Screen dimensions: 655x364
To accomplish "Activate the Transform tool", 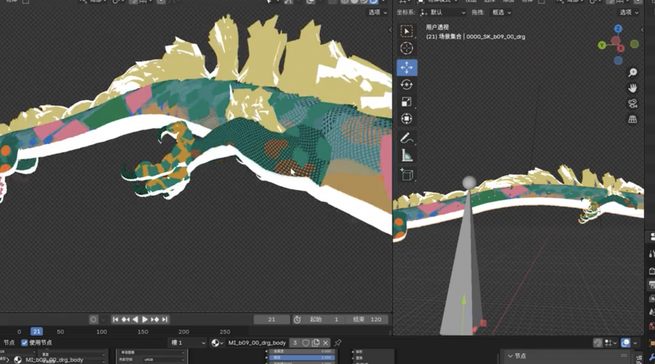I will (406, 118).
